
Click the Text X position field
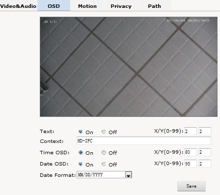191,131
